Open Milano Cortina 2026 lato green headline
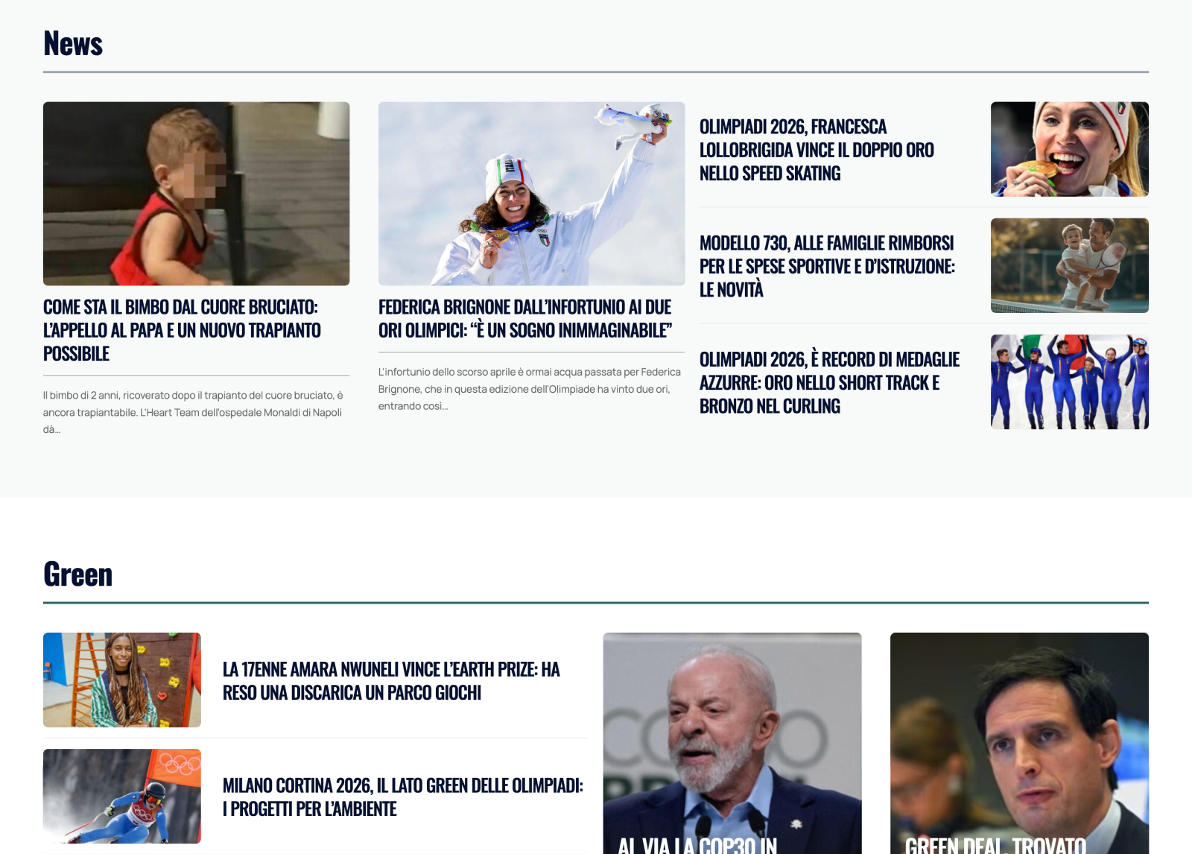Viewport: 1192px width, 854px height. [x=402, y=797]
